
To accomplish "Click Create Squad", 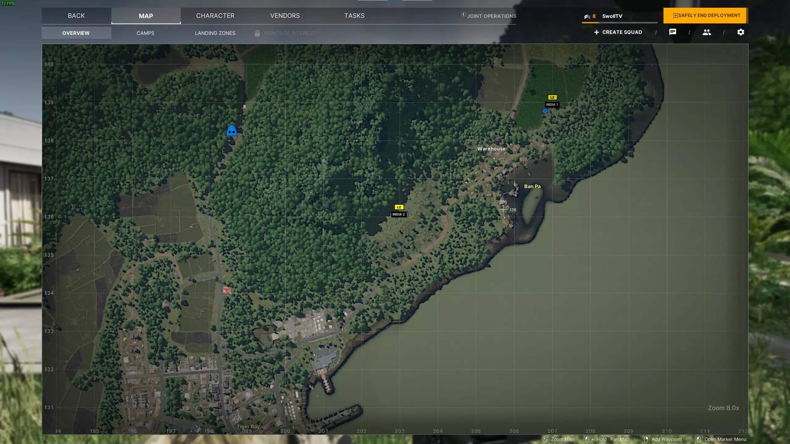I will pyautogui.click(x=618, y=32).
